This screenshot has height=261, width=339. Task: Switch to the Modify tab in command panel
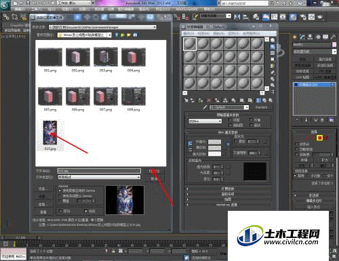(302, 37)
